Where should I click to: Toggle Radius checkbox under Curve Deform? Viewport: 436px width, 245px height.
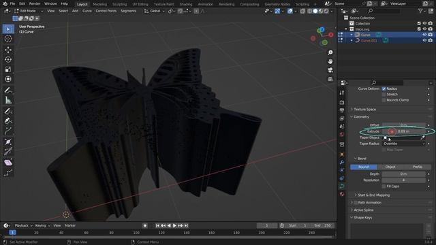pos(384,88)
